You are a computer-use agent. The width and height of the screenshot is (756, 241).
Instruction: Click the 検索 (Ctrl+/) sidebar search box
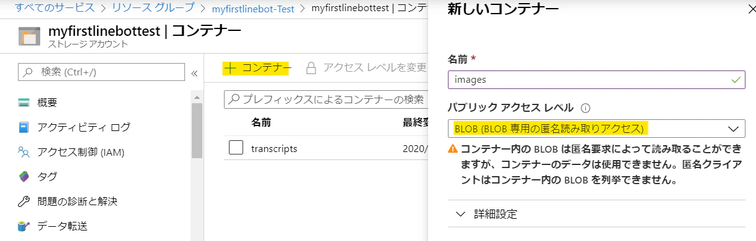(x=101, y=72)
